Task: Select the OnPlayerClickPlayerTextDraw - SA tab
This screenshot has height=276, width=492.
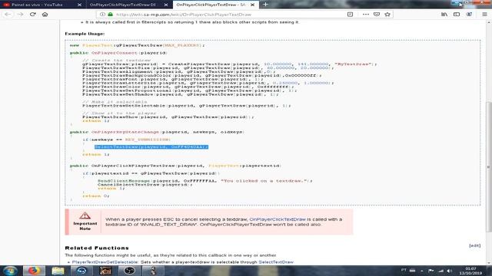Action: [x=215, y=5]
